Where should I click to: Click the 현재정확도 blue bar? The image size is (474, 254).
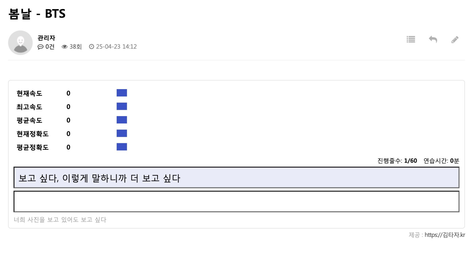pos(122,134)
